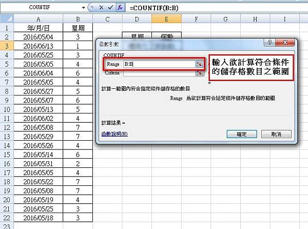The height and width of the screenshot is (229, 308).
Task: Confirm formula entry with checkmark icon
Action: pyautogui.click(x=110, y=8)
